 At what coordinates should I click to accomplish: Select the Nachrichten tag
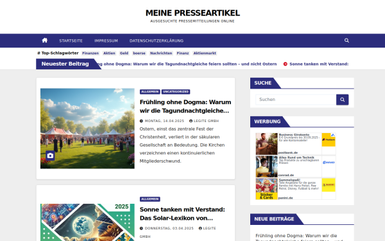(x=161, y=53)
